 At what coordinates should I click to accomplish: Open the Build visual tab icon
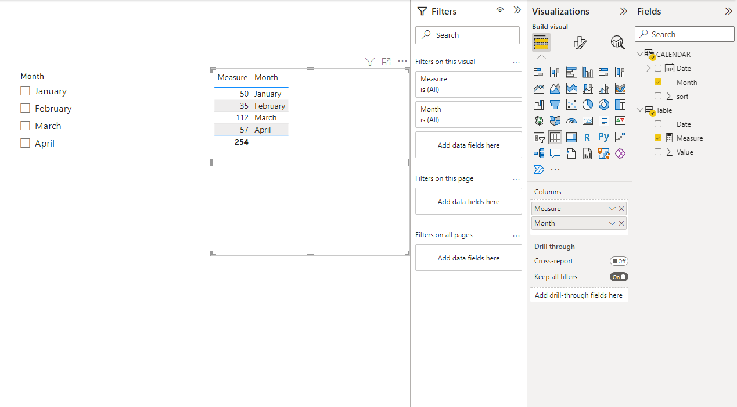541,42
